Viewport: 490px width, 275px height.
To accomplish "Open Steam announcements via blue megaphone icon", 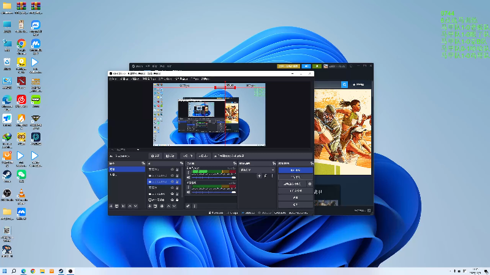I will tap(306, 66).
